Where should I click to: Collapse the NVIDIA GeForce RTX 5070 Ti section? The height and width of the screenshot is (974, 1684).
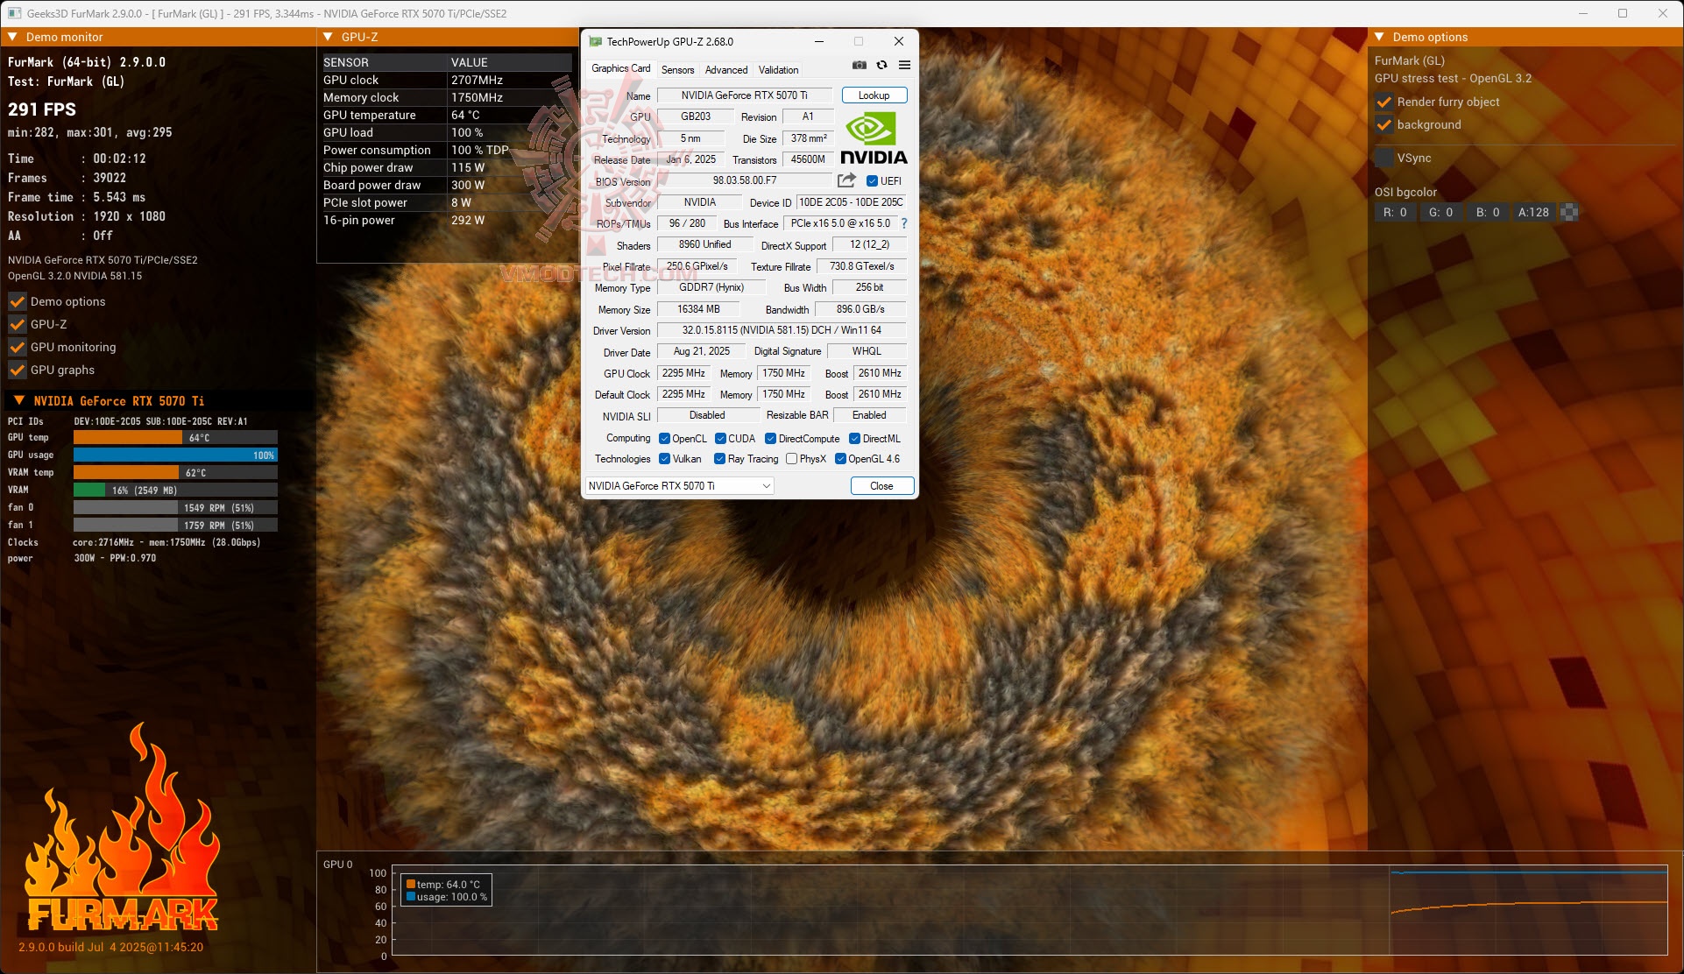coord(18,400)
